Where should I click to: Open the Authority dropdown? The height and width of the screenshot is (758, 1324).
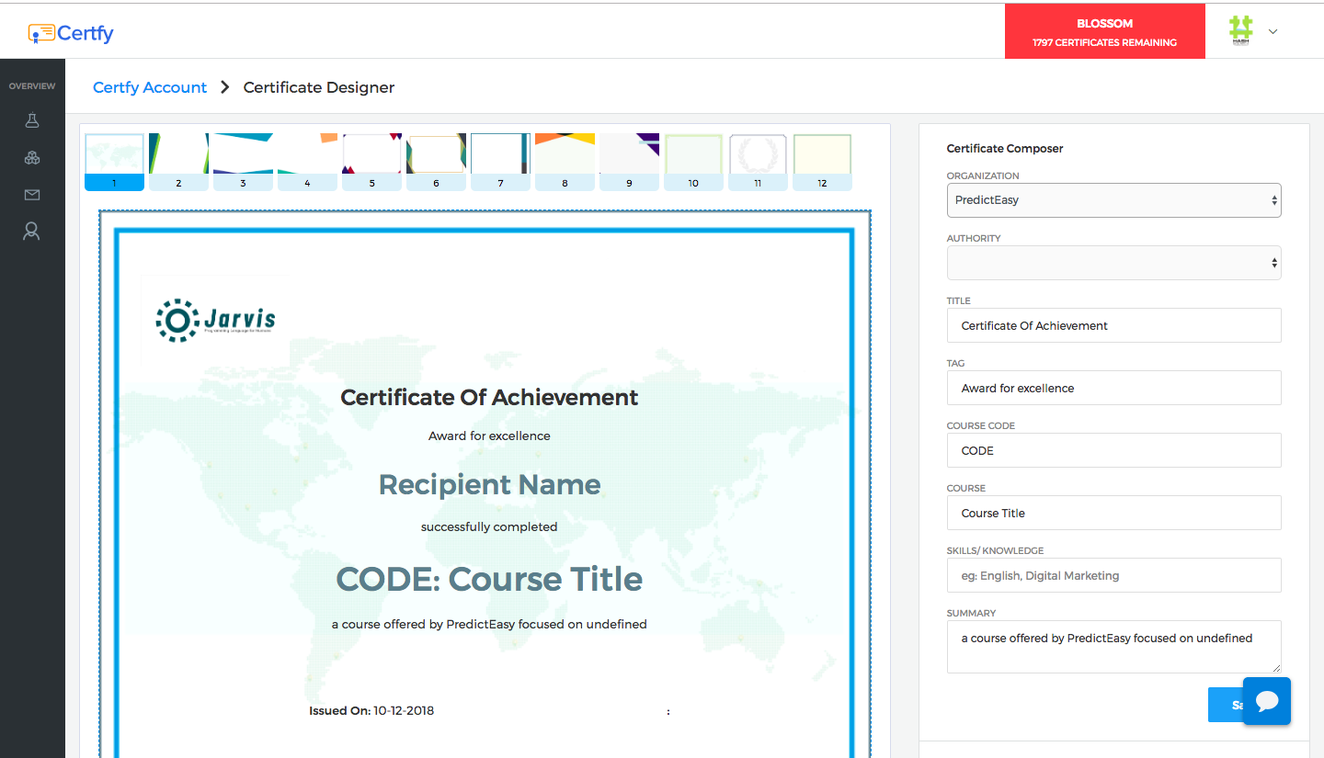pyautogui.click(x=1113, y=263)
